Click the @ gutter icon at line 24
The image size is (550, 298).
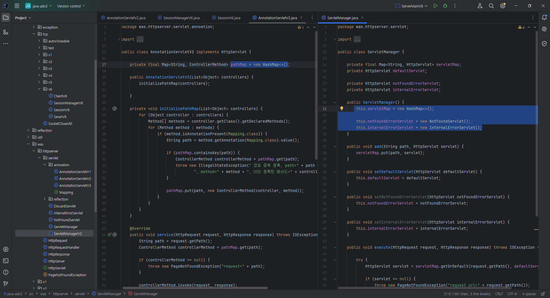click(x=115, y=109)
